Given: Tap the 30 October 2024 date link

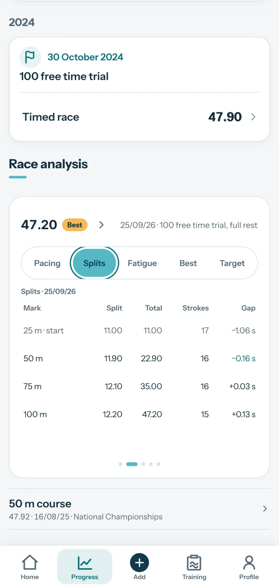Looking at the screenshot, I should pos(85,57).
